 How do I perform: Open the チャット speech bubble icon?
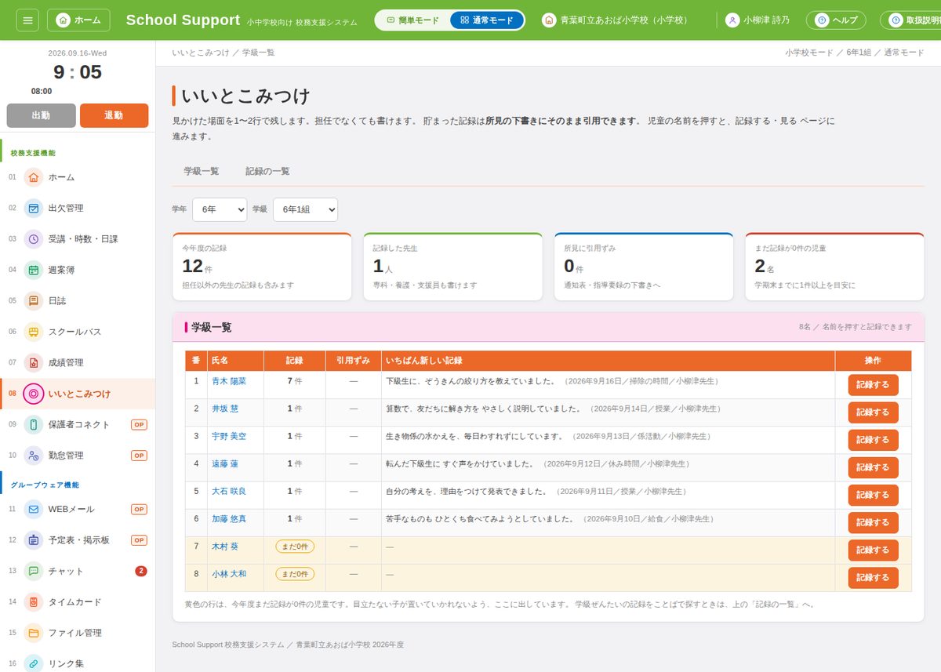point(34,571)
